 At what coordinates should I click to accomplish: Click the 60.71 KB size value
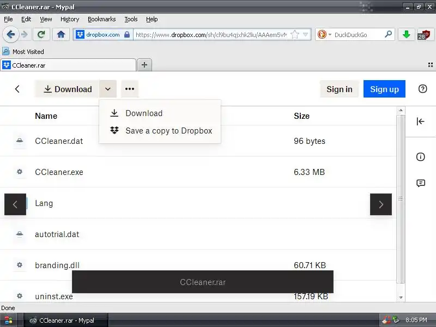pos(310,265)
